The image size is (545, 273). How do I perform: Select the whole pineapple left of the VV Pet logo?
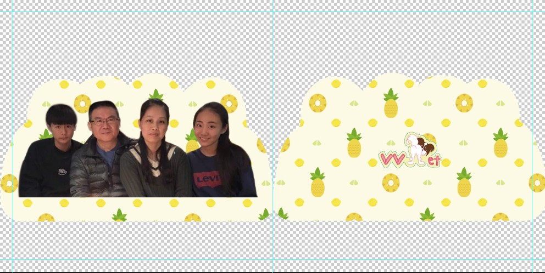tap(354, 143)
